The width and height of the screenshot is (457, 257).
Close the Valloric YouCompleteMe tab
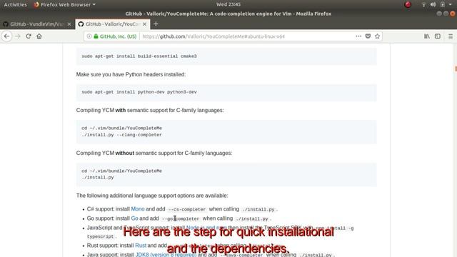[x=144, y=24]
